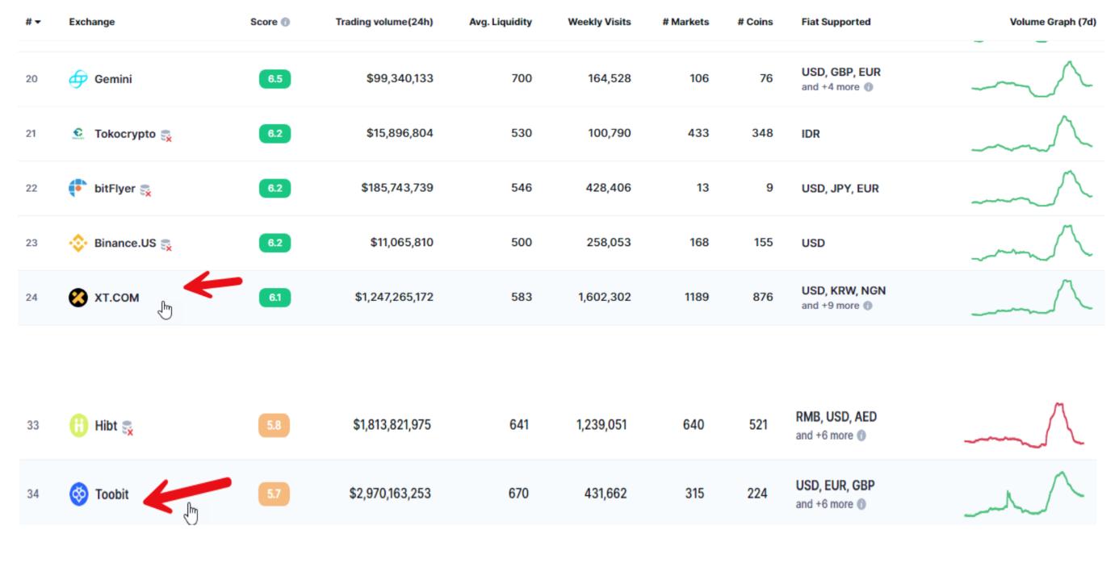Click bitFlyer's 6.2 score badge

tap(275, 188)
